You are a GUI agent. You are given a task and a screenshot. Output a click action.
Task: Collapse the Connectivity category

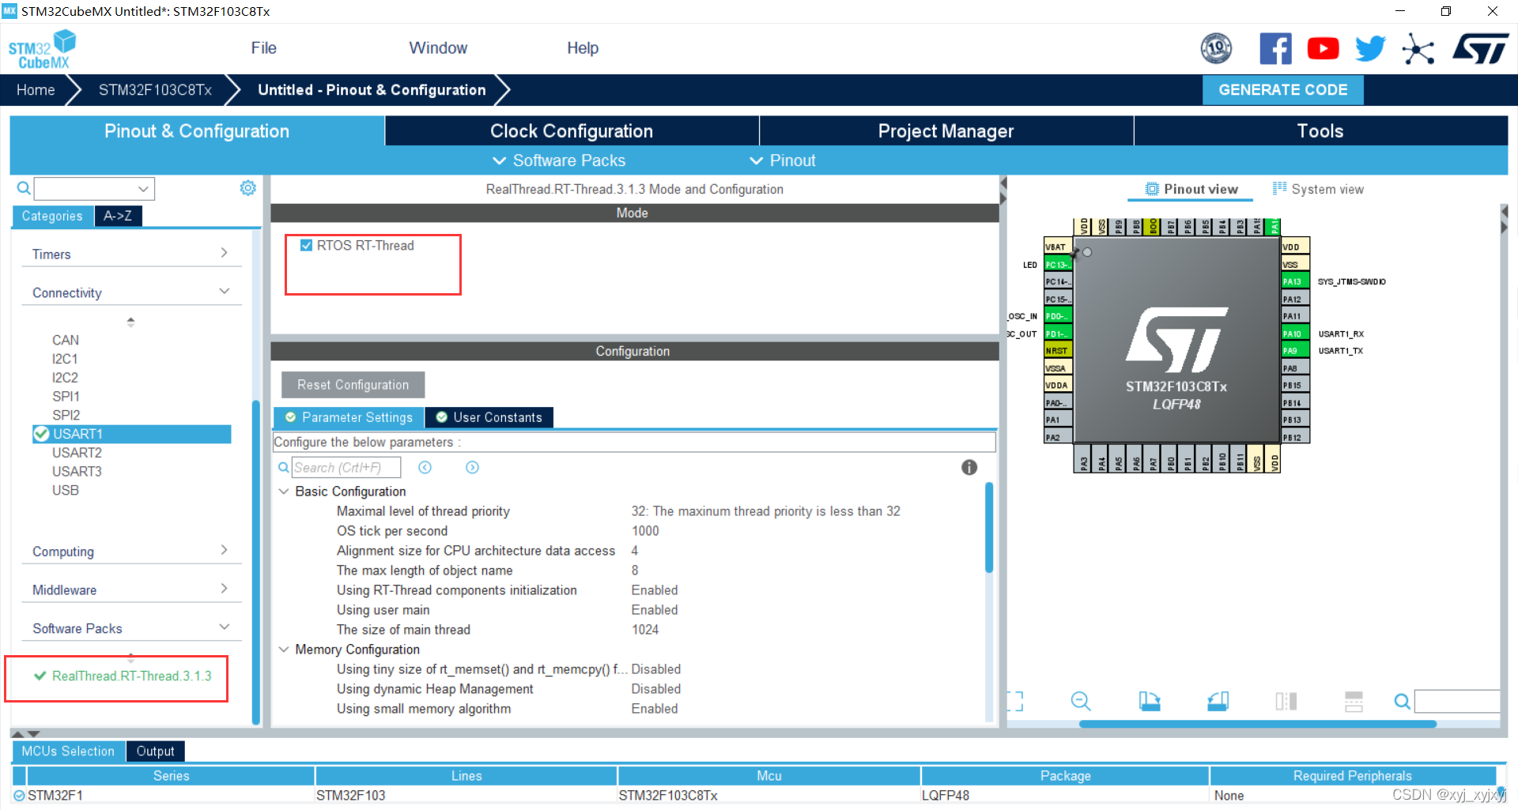pos(131,292)
